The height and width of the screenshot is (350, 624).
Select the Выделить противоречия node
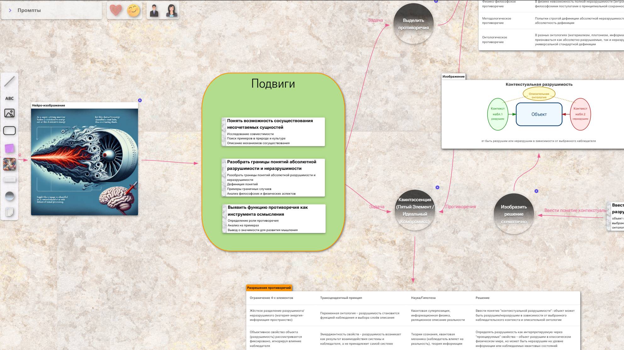pyautogui.click(x=413, y=24)
